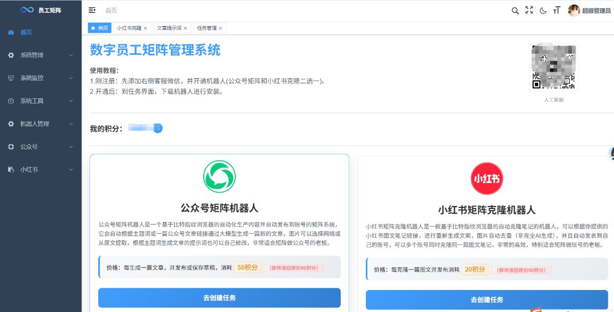Click the fullscreen icon in the header
Image resolution: width=614 pixels, height=312 pixels.
point(529,10)
